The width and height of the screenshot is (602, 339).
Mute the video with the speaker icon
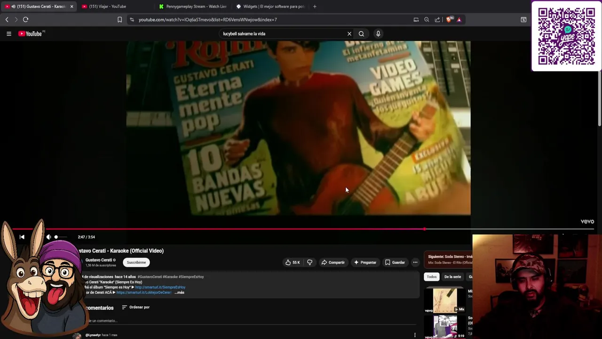click(48, 237)
